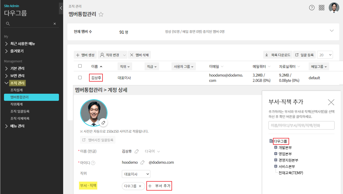Clear the sidebar search with X

pos(55,24)
